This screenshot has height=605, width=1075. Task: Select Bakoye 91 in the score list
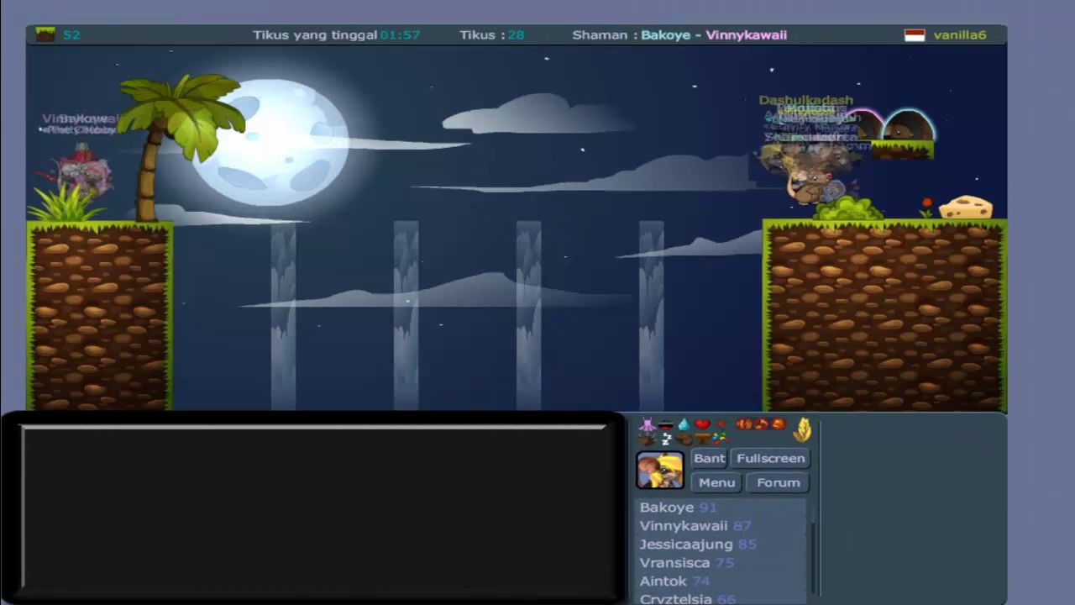679,508
